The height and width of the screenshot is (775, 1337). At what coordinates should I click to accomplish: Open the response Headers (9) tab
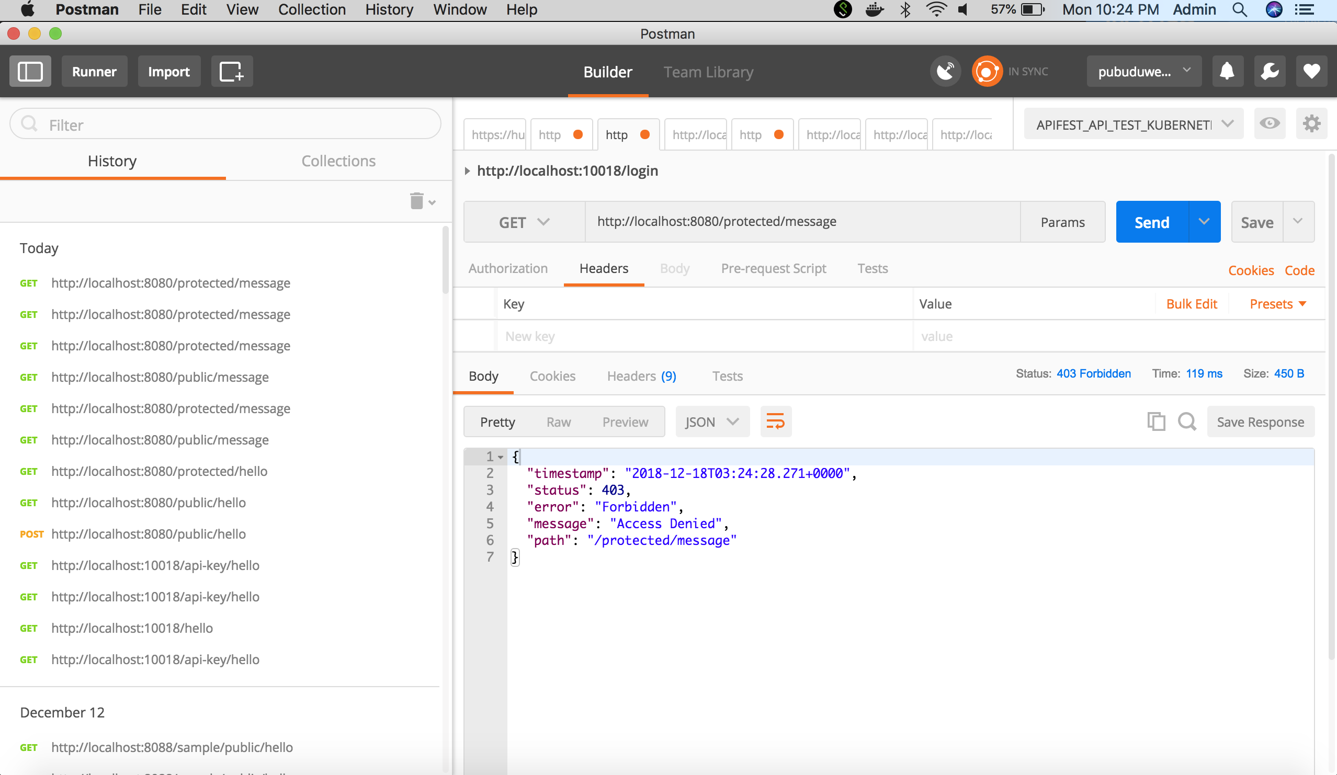641,376
